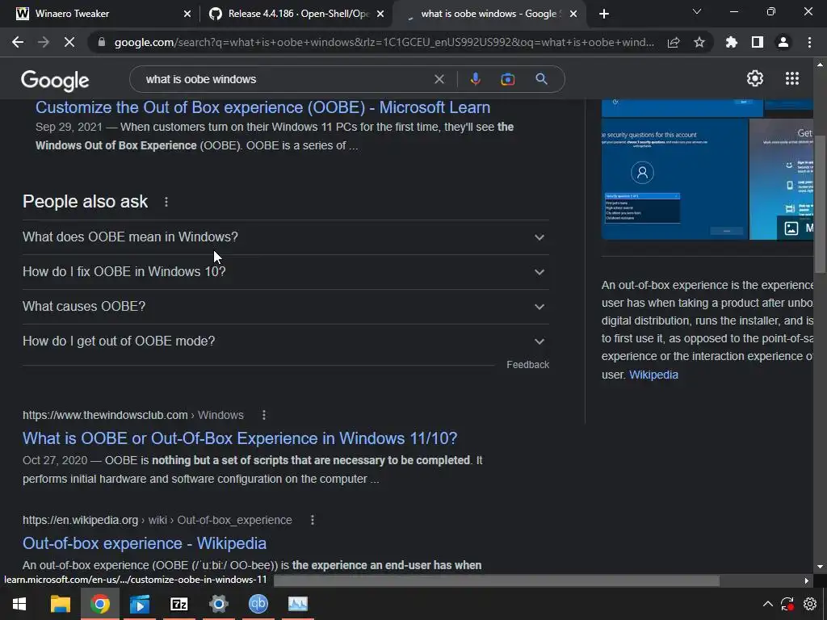Follow the Wikipedia link in the knowledge panel
Viewport: 827px width, 620px height.
pos(653,375)
